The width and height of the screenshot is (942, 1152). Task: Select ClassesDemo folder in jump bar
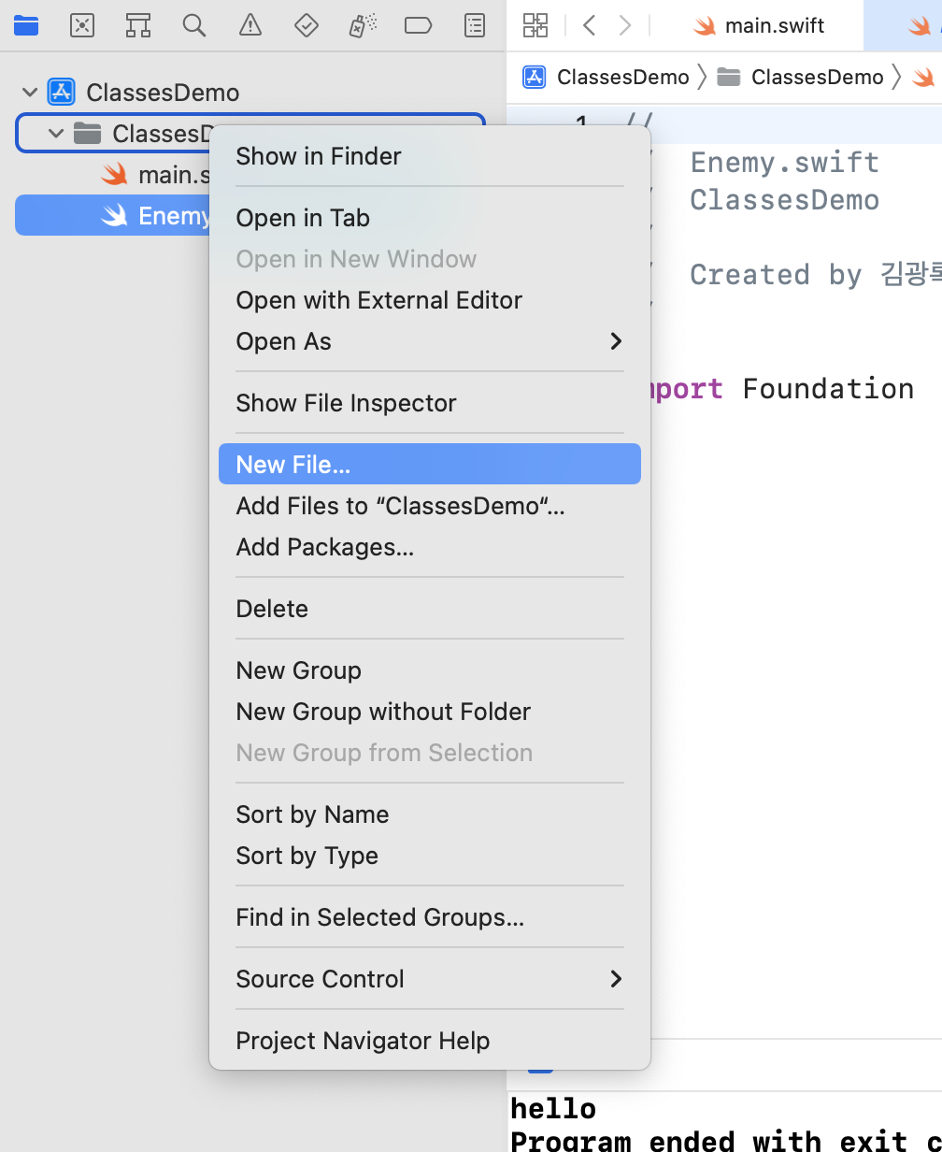pos(800,77)
